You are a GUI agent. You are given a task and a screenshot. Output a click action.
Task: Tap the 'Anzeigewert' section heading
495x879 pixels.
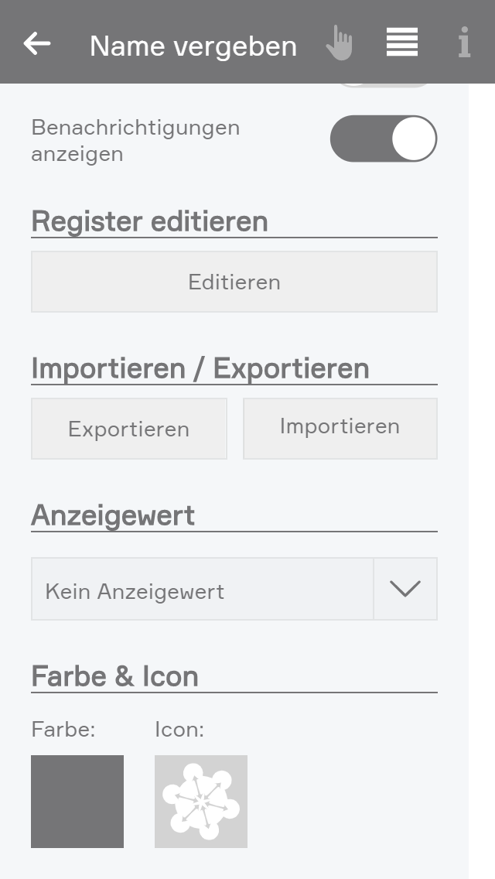[113, 516]
